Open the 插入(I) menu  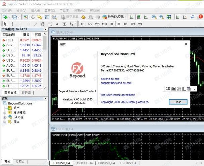[35, 11]
